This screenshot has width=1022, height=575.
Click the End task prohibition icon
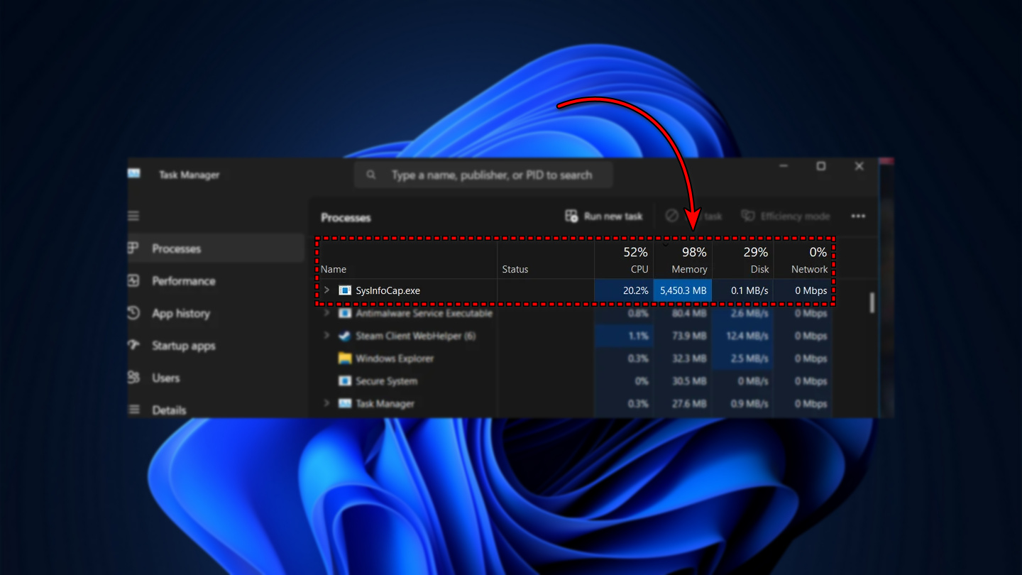coord(671,216)
